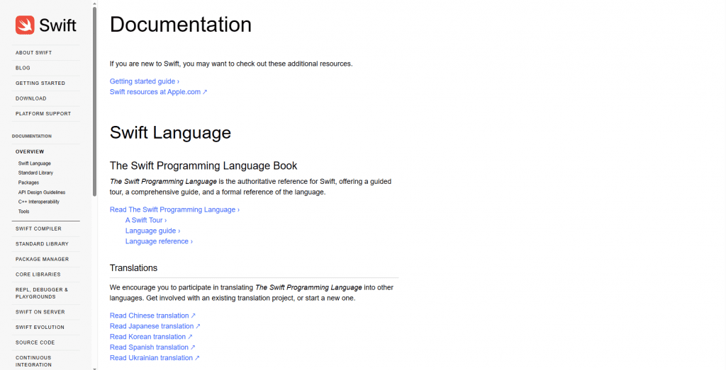The image size is (726, 370).
Task: Open the Read Japanese translation link
Action: (x=155, y=326)
